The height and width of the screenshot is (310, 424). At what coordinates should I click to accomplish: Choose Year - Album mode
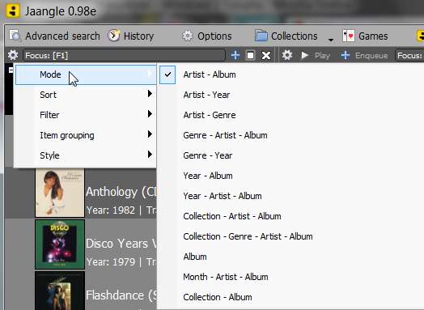point(208,176)
